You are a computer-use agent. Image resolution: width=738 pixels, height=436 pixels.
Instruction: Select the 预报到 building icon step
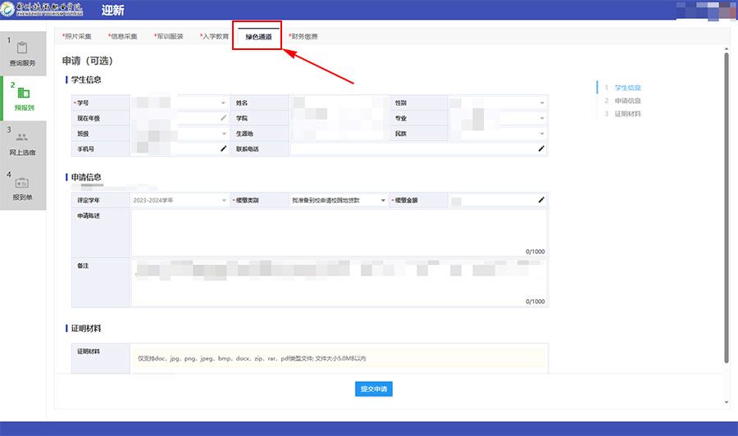[23, 95]
